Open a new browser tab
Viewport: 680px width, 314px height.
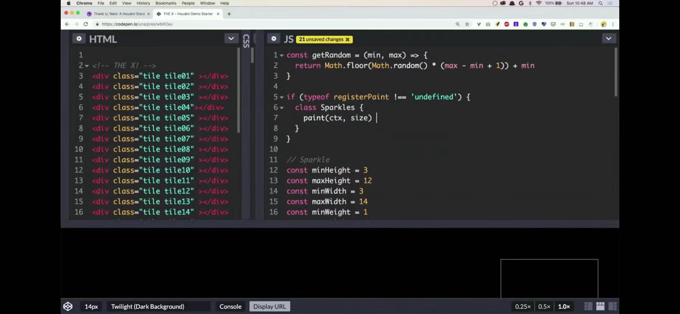pyautogui.click(x=229, y=14)
